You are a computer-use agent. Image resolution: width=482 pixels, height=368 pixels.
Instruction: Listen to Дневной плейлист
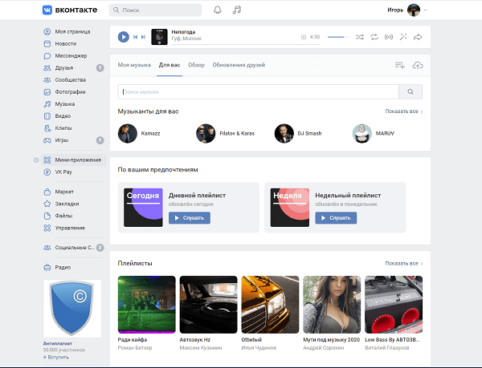[x=190, y=218]
